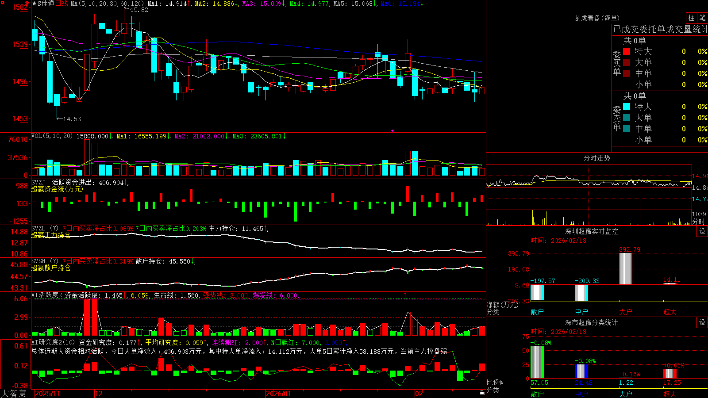
Task: Open 设 settings for 深市超赢分类统计
Action: (x=702, y=322)
